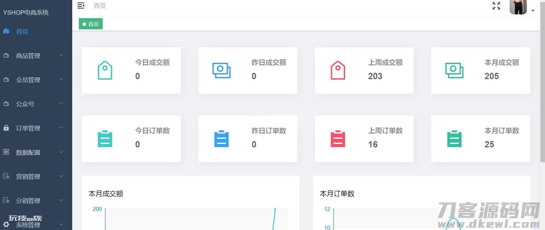Click the 200 axis label on chart
The width and height of the screenshot is (545, 230).
coord(97,209)
